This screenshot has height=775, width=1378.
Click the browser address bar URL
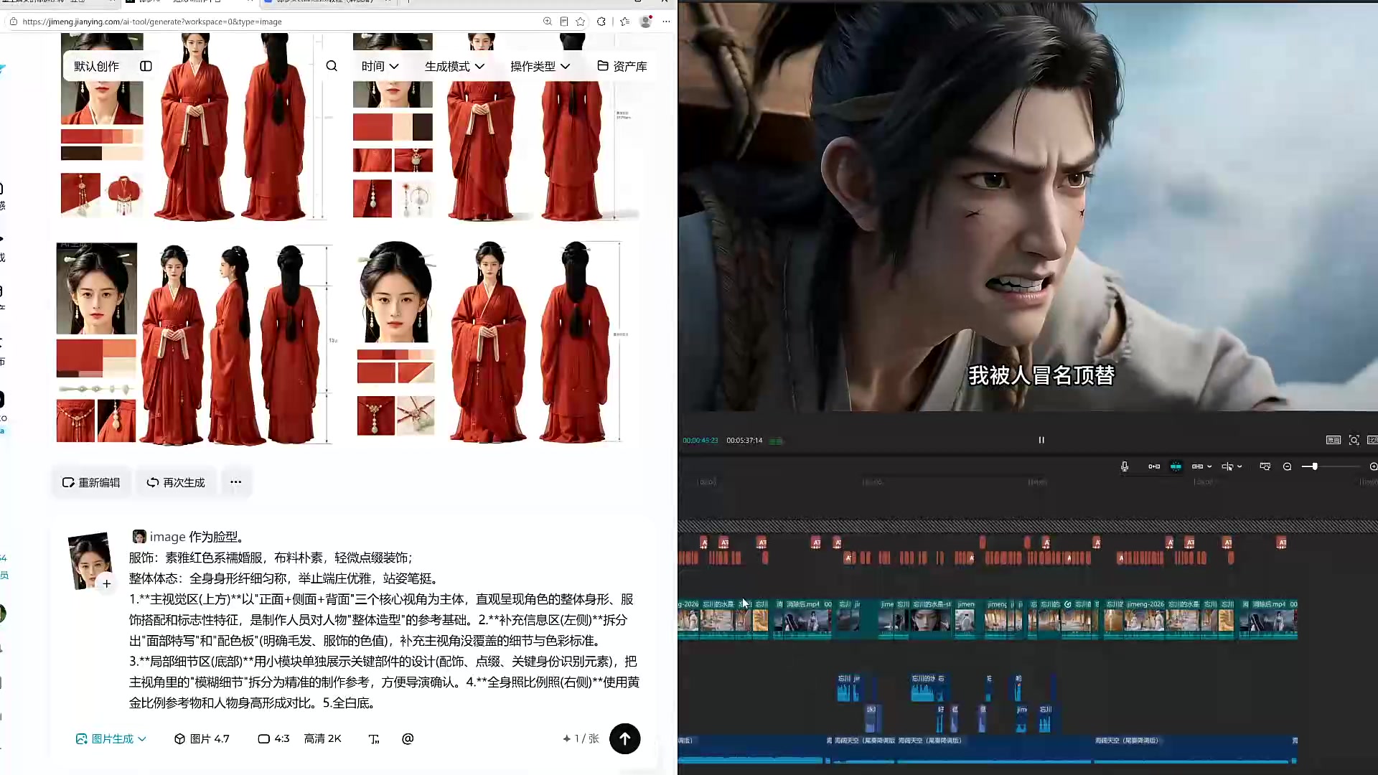pyautogui.click(x=152, y=22)
